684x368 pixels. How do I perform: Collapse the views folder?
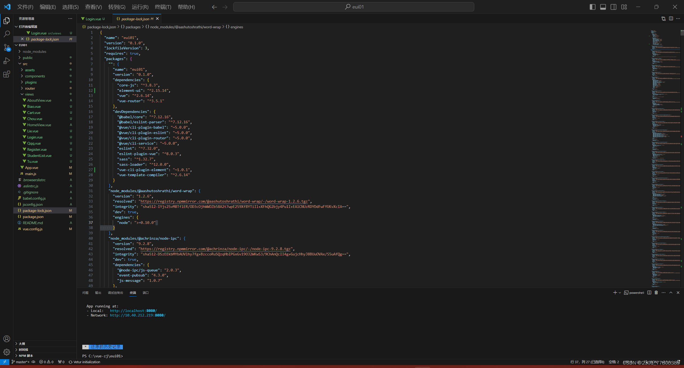[29, 94]
